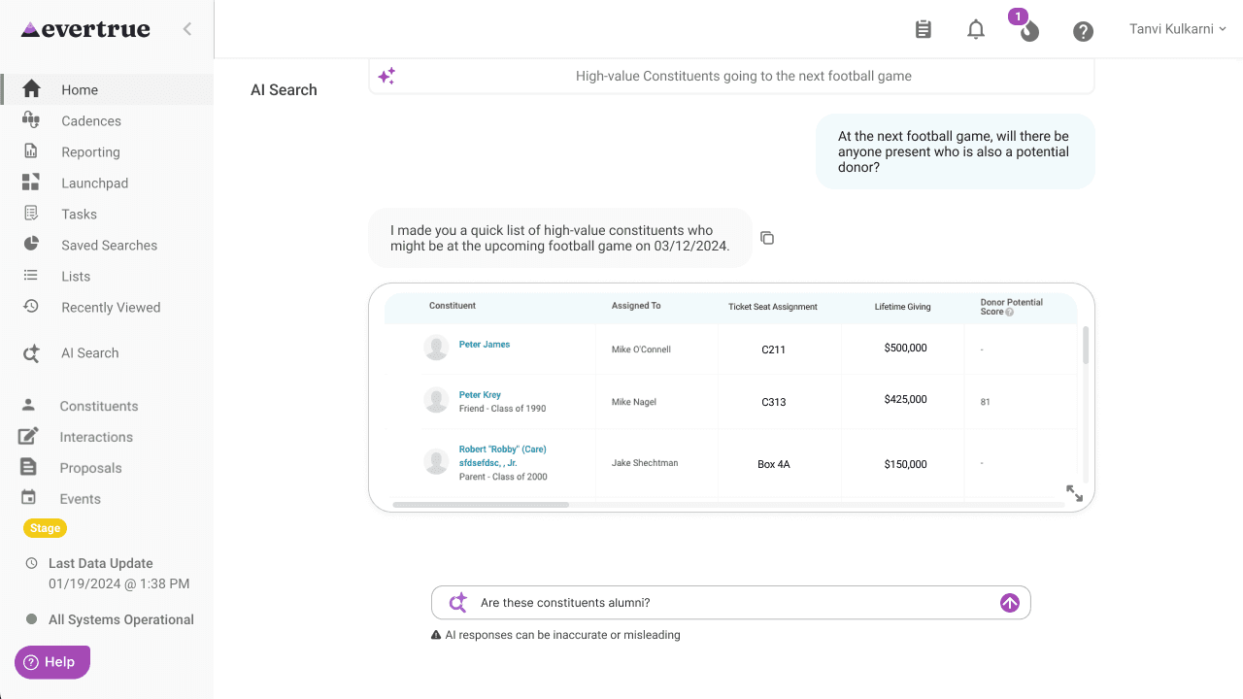The image size is (1243, 699).
Task: Click the Cadences icon
Action: tap(31, 120)
